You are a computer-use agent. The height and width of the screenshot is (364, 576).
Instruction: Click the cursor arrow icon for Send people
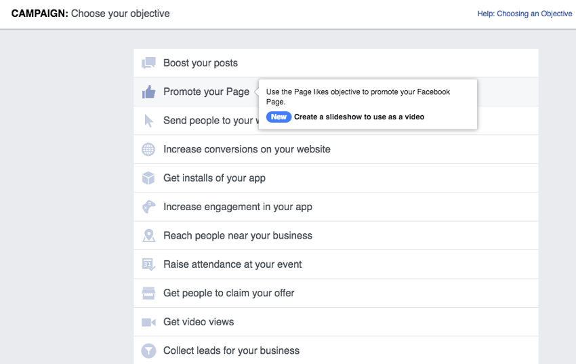[x=149, y=121]
